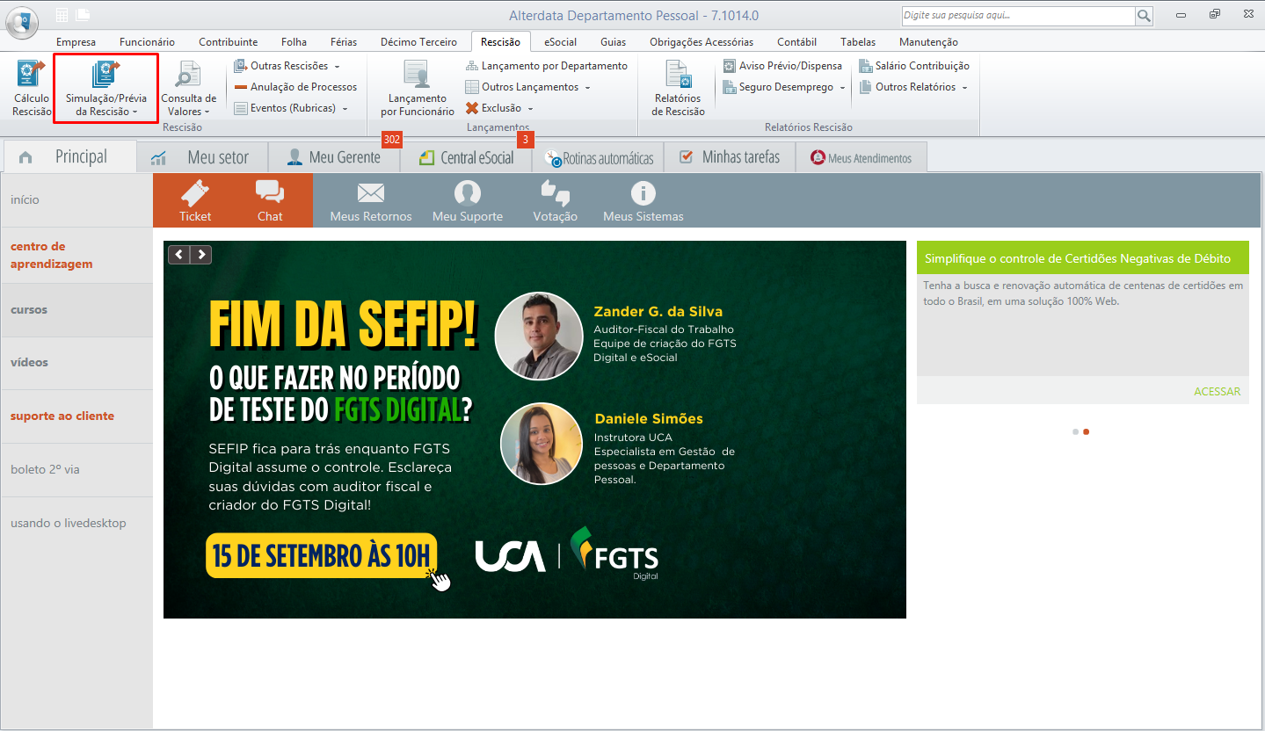Open Lançamento por Funcionário
The height and width of the screenshot is (731, 1265).
pos(418,88)
